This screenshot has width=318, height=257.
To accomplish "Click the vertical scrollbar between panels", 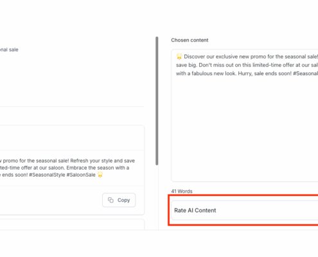I will click(157, 101).
